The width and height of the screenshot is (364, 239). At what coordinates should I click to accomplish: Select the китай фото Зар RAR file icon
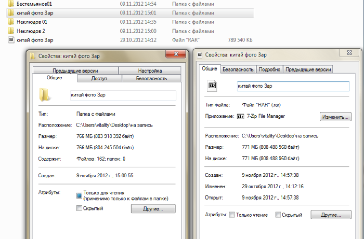(11, 40)
